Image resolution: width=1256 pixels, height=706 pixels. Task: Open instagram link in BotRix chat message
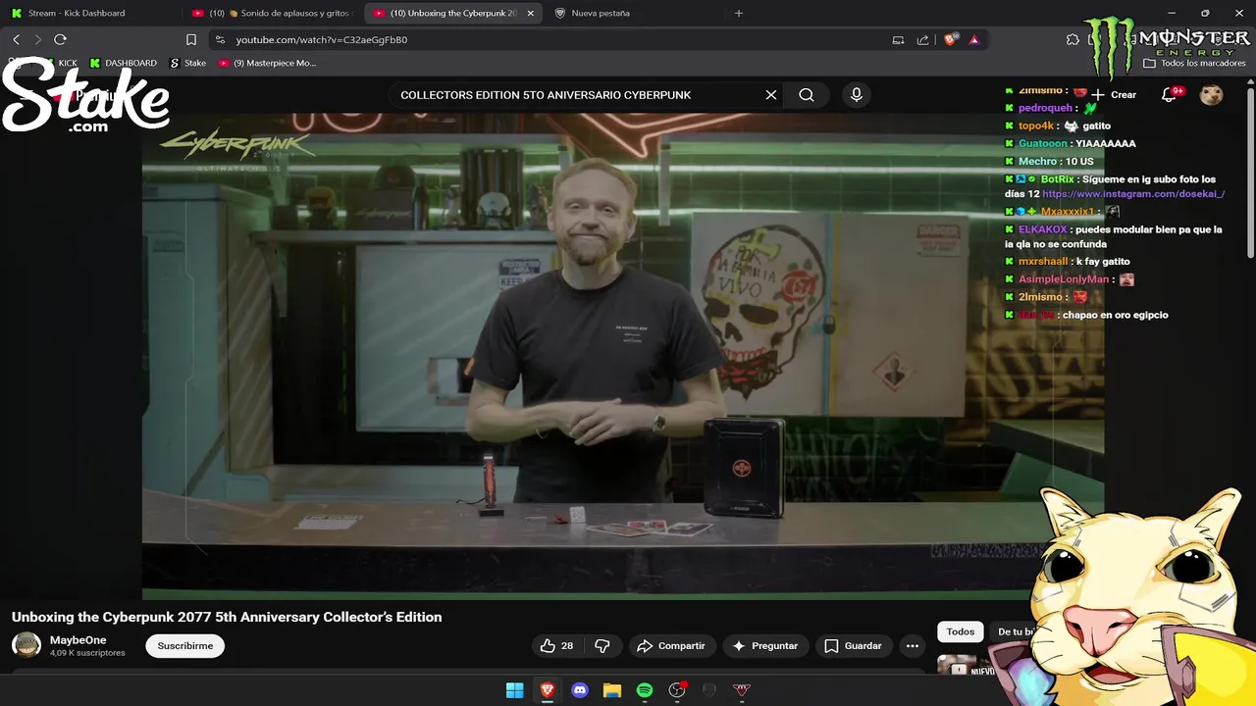(x=1133, y=194)
